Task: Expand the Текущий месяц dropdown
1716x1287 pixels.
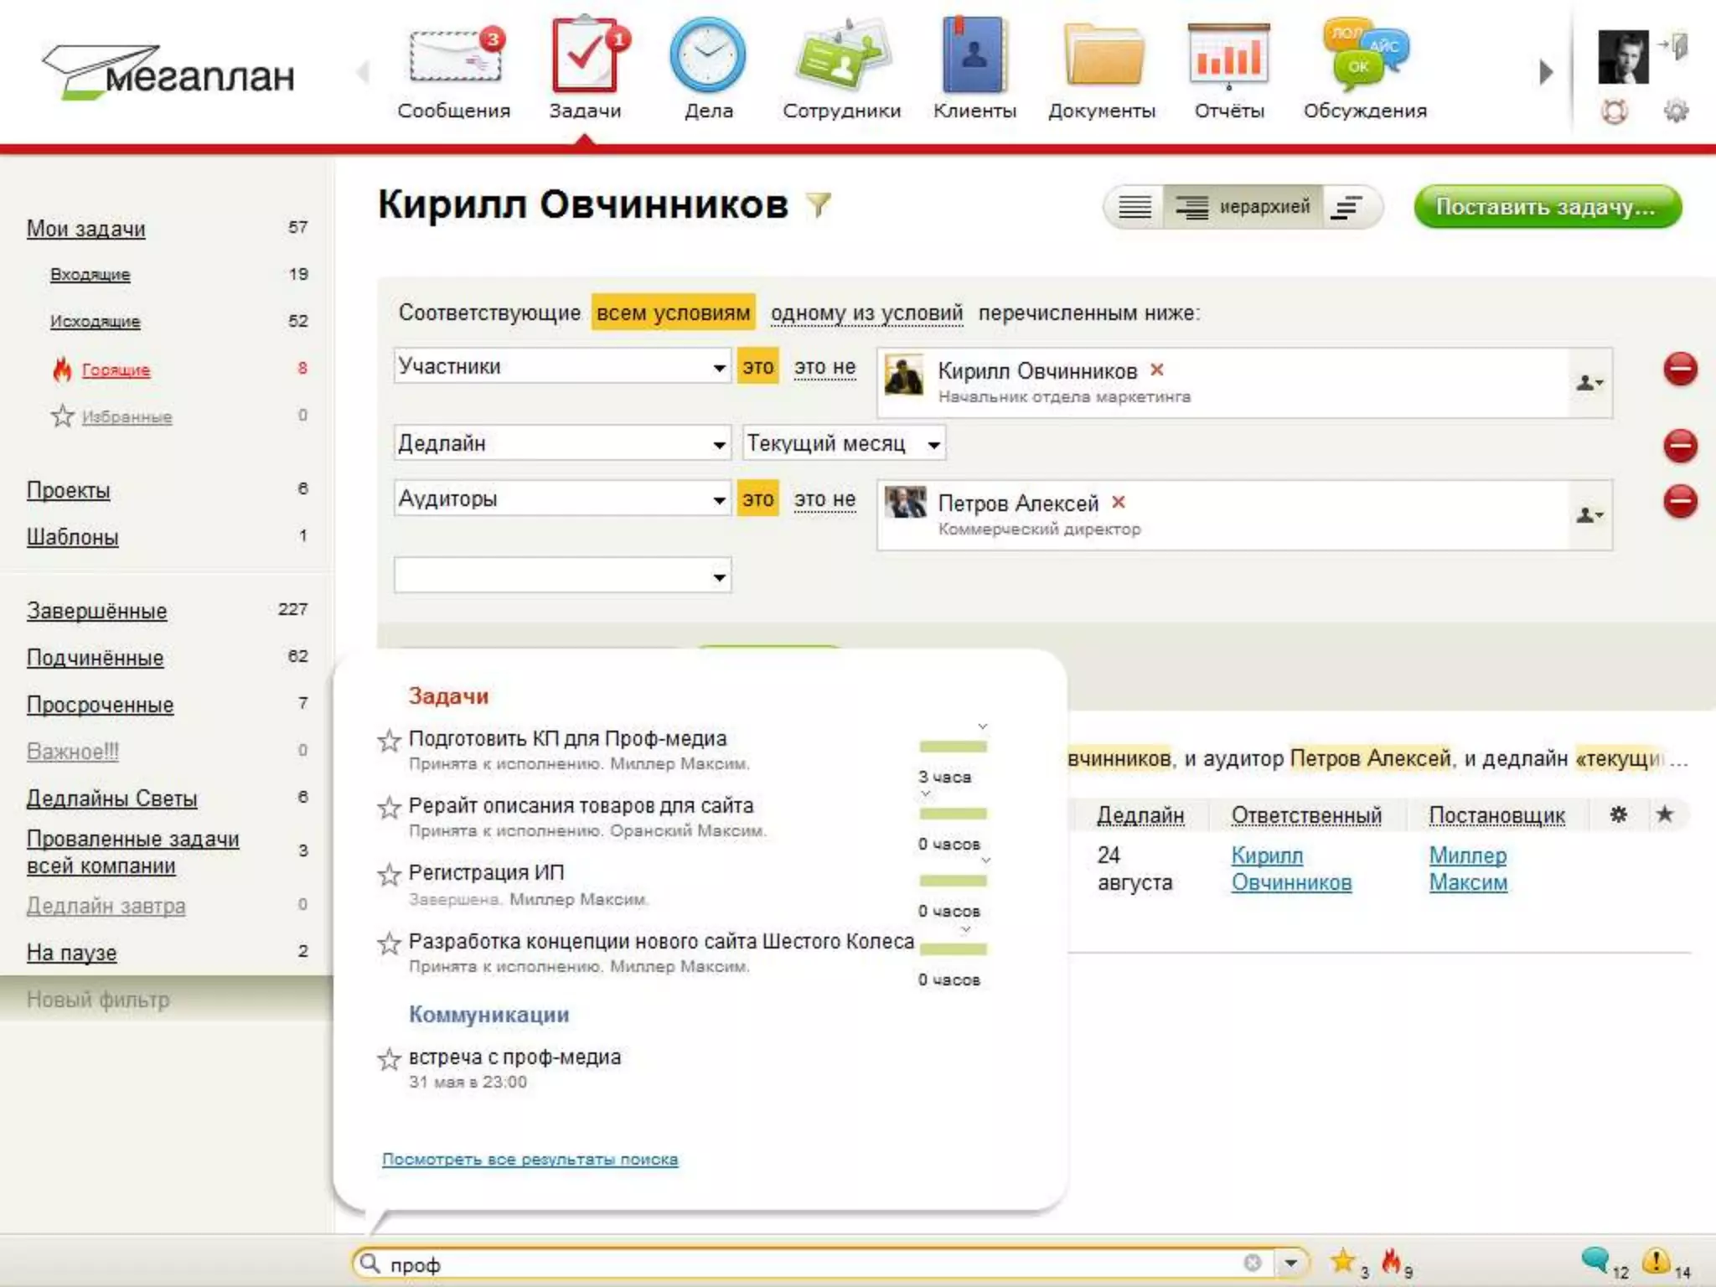Action: pos(844,443)
